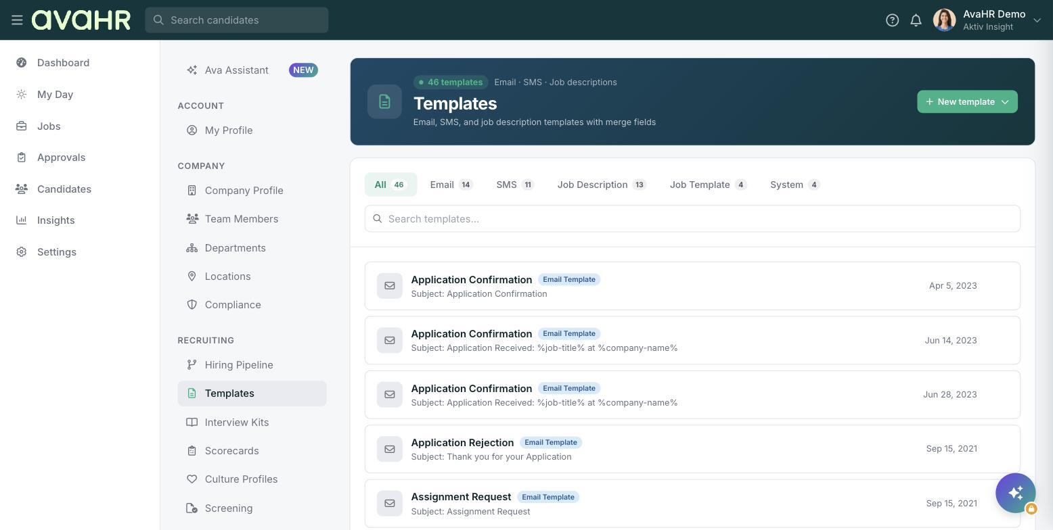Screen dimensions: 1053x530
Task: Click the Hiring Pipeline branch icon
Action: [x=192, y=365]
